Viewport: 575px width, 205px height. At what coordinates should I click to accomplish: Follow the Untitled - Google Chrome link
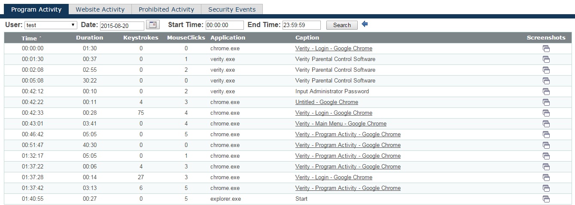tap(326, 102)
